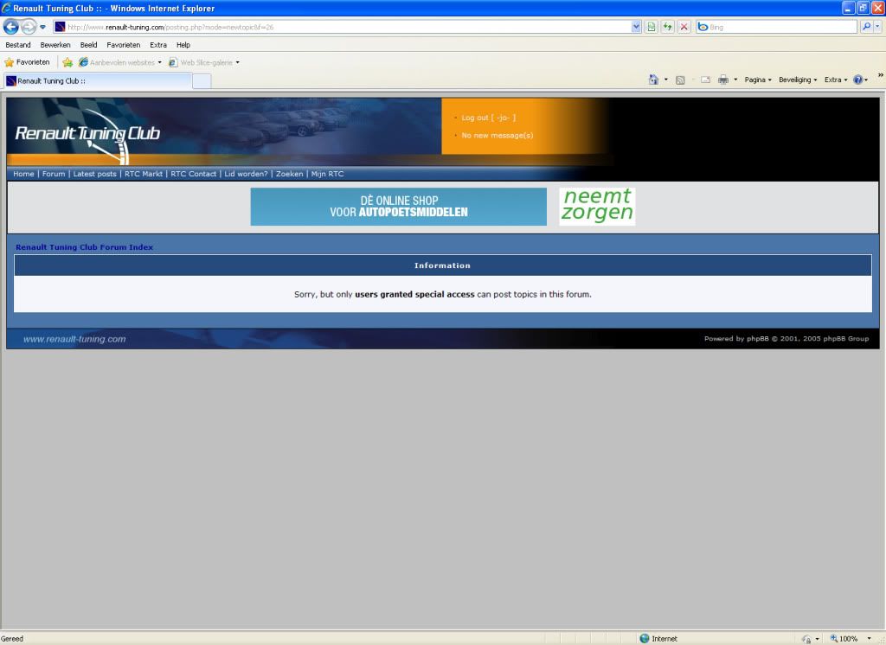
Task: Open the Favorieten star button on favorites bar
Action: pyautogui.click(x=27, y=62)
